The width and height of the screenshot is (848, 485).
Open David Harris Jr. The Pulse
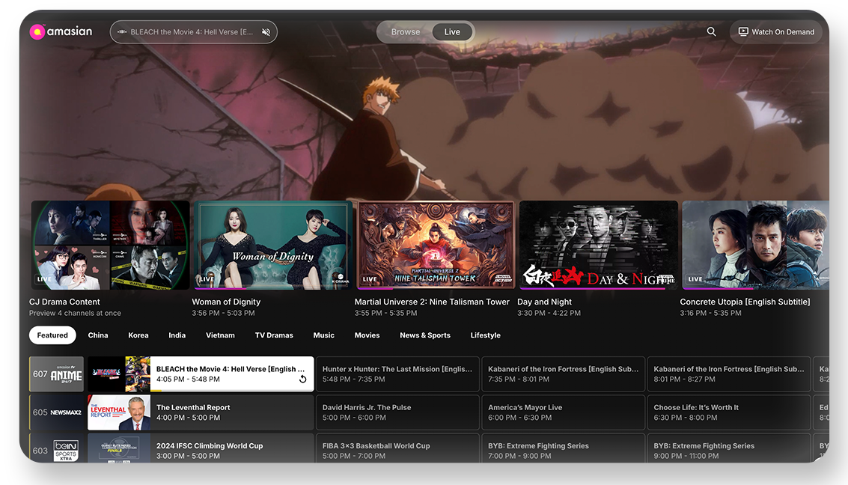point(397,412)
